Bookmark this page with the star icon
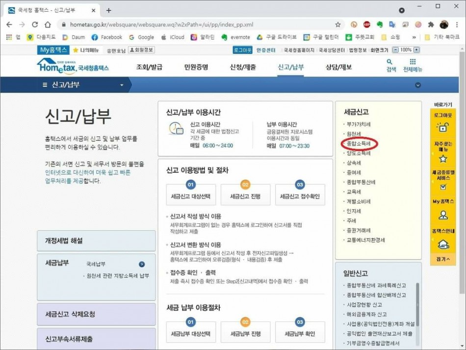Image resolution: width=466 pixels, height=350 pixels. [x=337, y=25]
